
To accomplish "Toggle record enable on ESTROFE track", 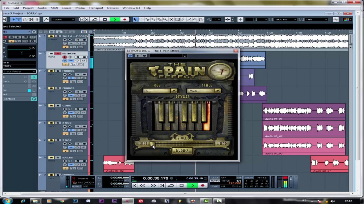I will pos(65,57).
